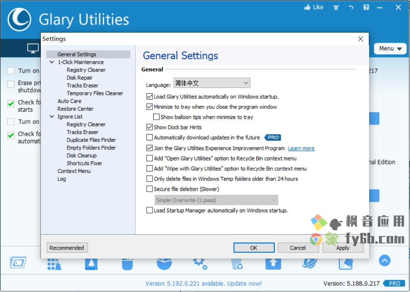Open the upward arrow update dock icon
Viewport: 410px width, 292px height.
[x=273, y=264]
